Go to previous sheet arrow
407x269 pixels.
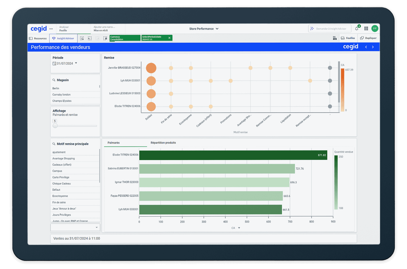coord(366,47)
